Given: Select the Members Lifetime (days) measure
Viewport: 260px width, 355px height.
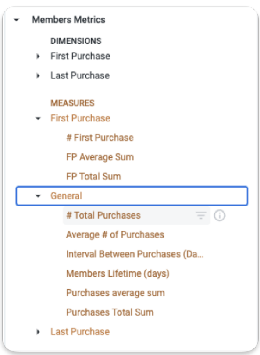Looking at the screenshot, I should (118, 274).
